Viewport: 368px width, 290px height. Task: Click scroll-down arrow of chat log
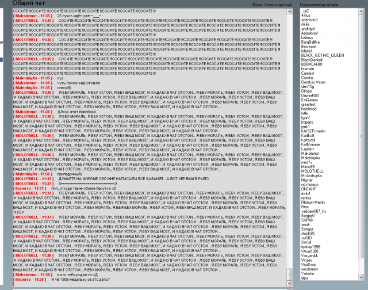click(290, 283)
